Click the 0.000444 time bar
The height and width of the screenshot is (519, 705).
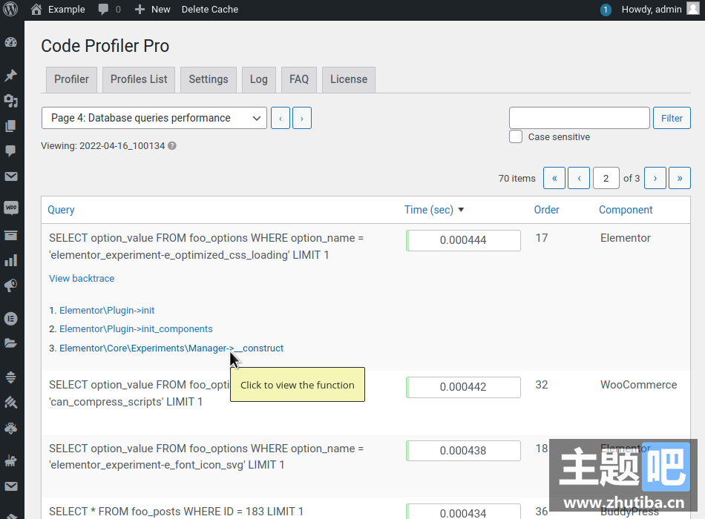[463, 240]
